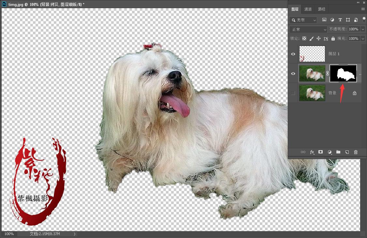Select the 背景 layer thumbnail
The image size is (367, 238).
[312, 93]
